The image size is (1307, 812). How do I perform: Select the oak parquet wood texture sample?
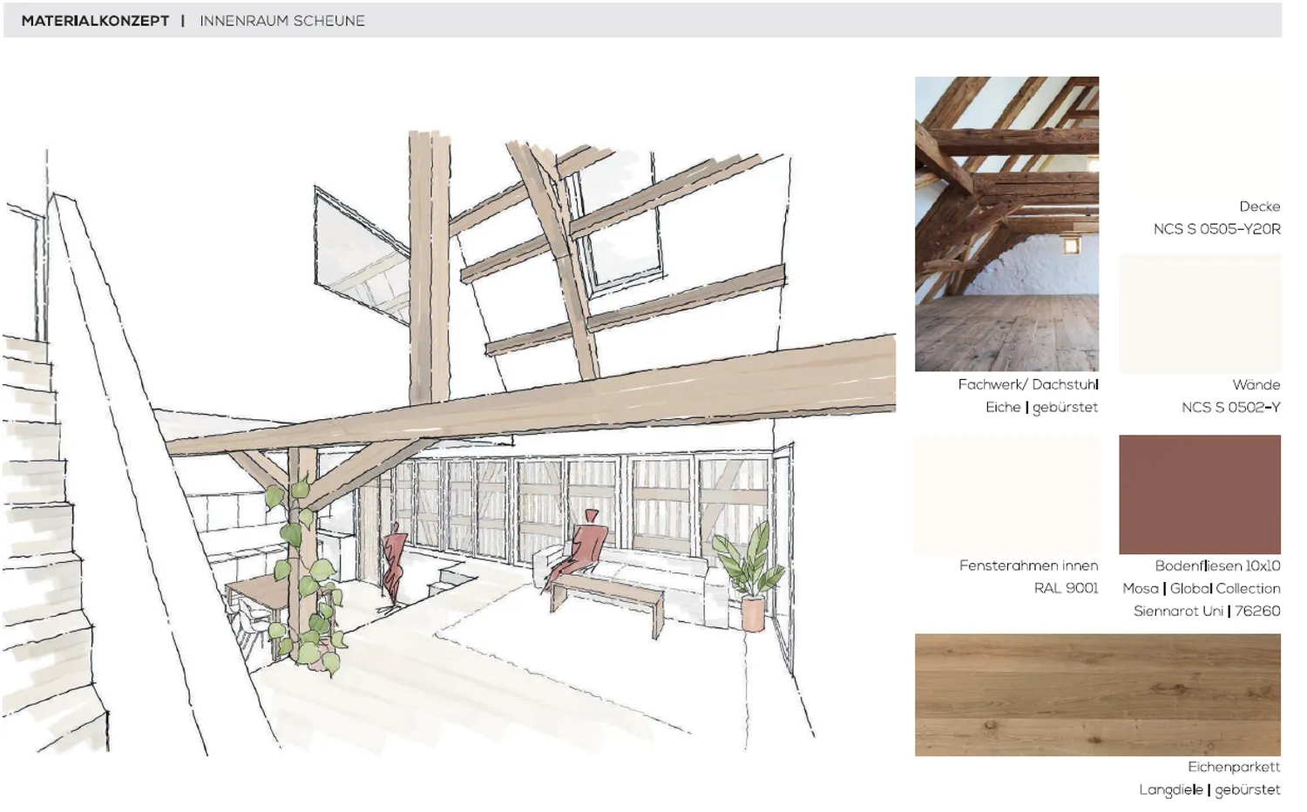click(1098, 694)
